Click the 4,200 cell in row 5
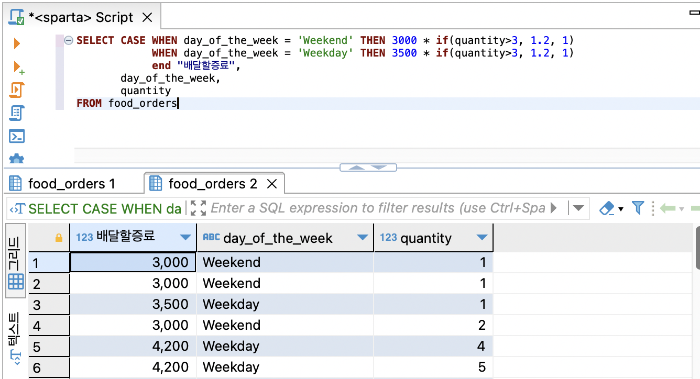This screenshot has width=700, height=379. click(133, 346)
